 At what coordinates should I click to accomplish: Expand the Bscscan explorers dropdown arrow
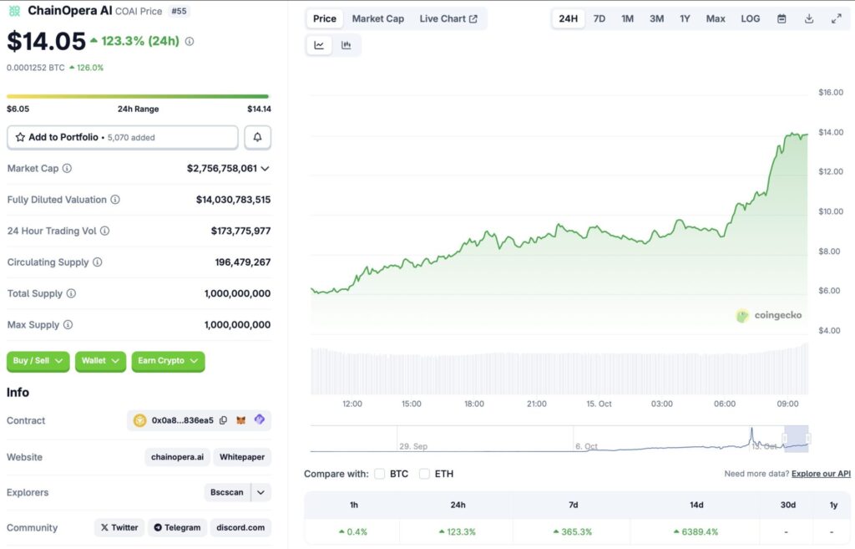pos(261,492)
